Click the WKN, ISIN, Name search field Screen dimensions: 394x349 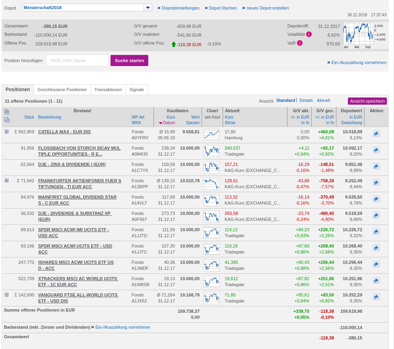coord(77,60)
